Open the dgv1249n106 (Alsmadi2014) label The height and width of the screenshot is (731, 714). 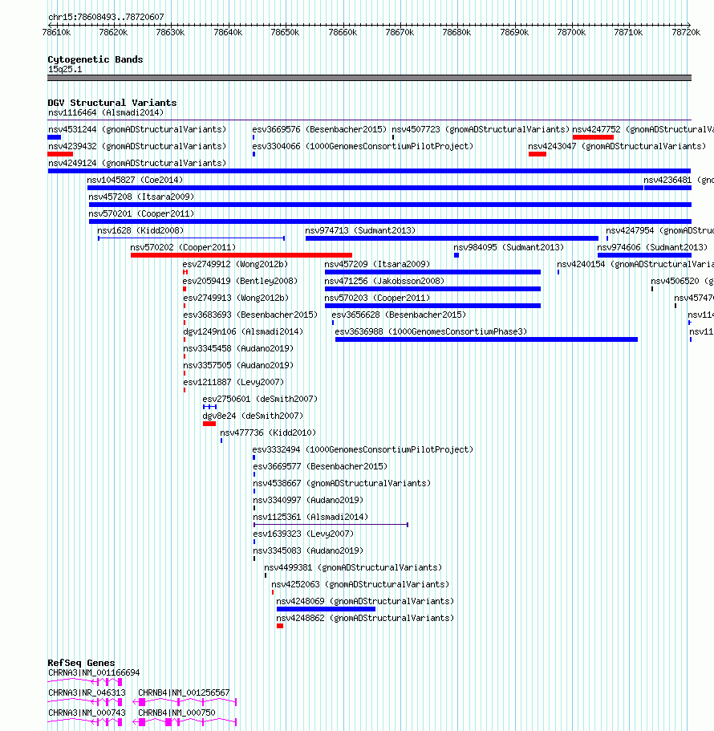pyautogui.click(x=243, y=331)
